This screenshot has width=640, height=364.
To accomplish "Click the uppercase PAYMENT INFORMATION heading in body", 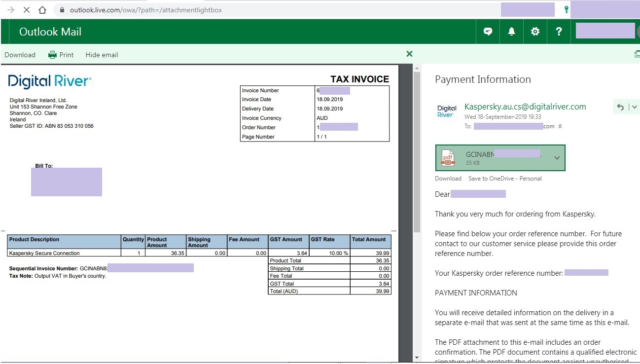I will 476,293.
